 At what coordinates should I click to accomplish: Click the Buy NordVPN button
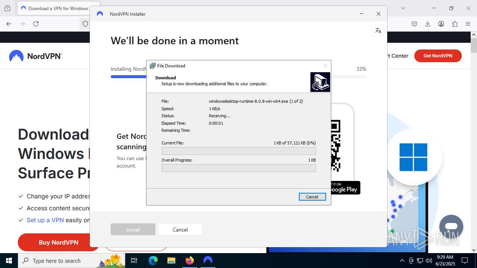click(59, 242)
